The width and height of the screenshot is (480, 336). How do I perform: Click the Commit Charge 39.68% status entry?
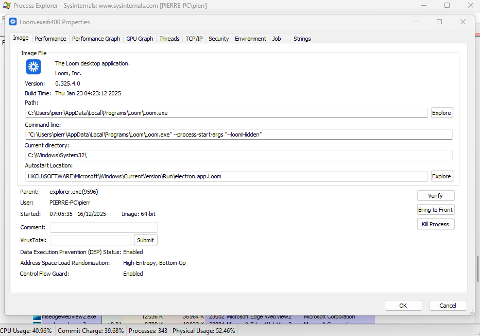[91, 331]
